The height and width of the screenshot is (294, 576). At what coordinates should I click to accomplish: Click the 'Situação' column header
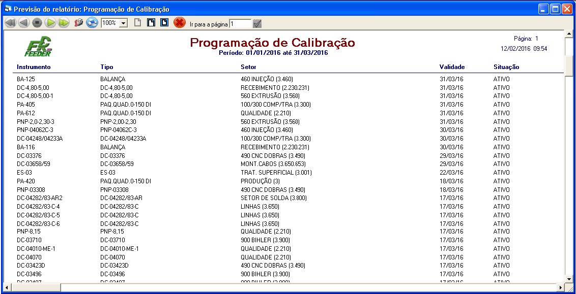tap(506, 67)
